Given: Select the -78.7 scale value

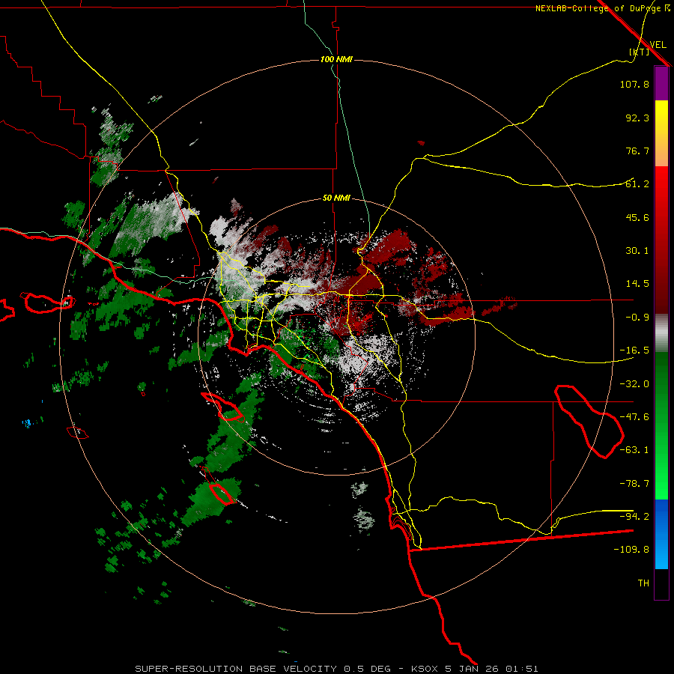Looking at the screenshot, I should 634,484.
